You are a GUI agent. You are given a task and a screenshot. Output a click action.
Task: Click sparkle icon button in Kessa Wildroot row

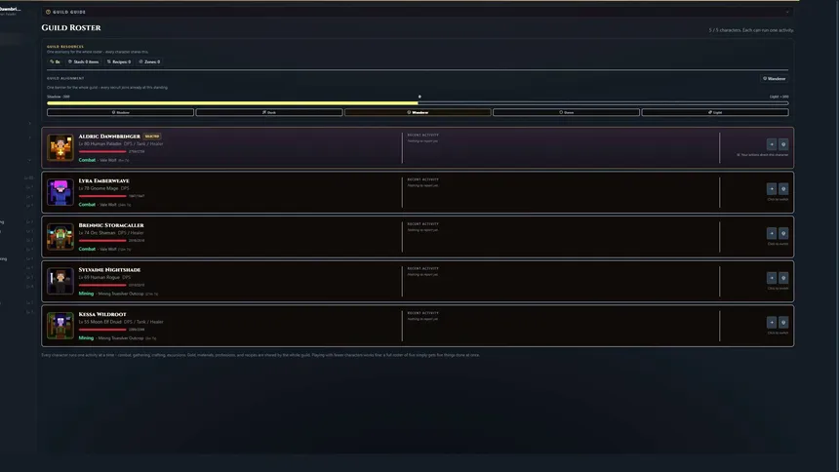[x=772, y=322]
